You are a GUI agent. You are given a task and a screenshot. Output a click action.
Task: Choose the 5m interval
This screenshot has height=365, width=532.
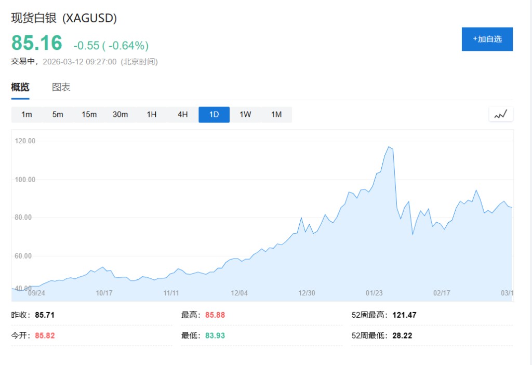[58, 115]
